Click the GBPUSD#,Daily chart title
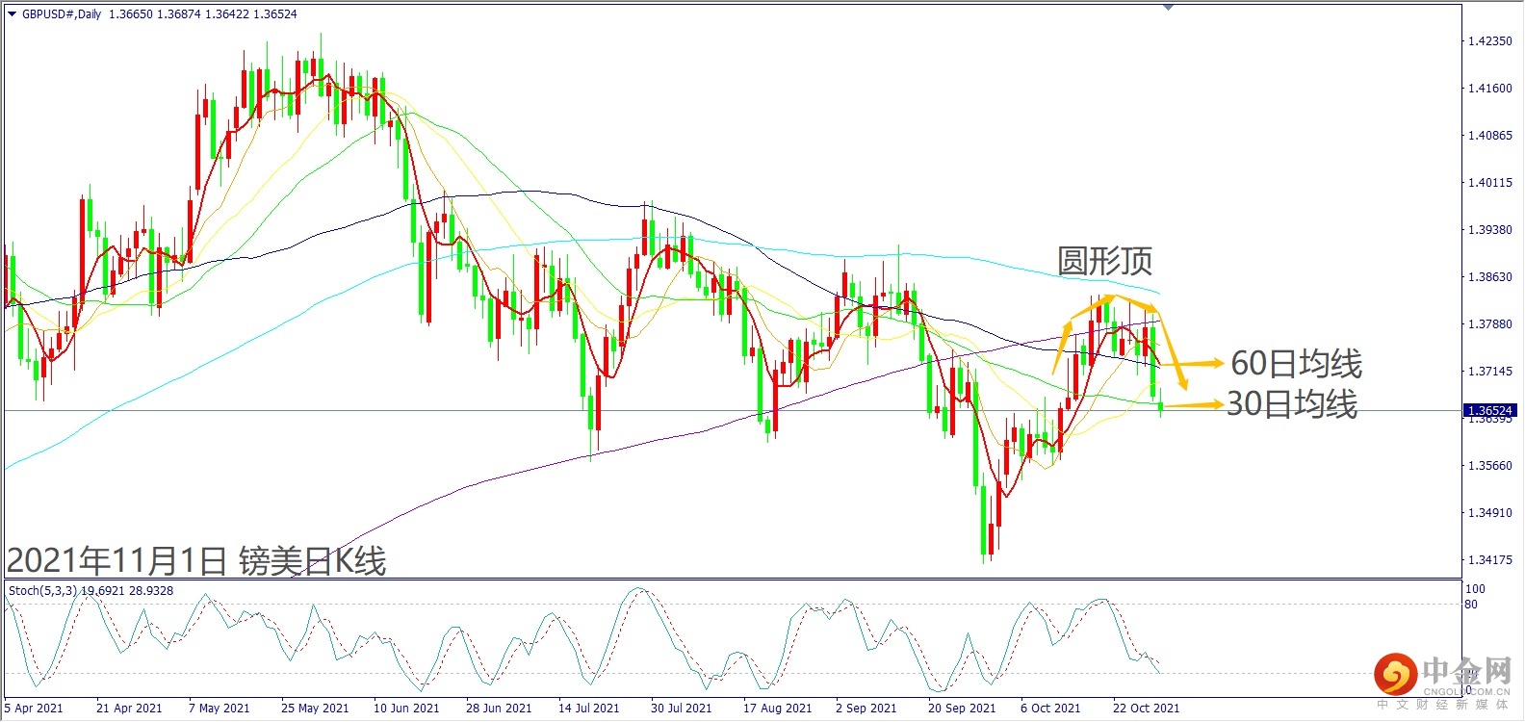The height and width of the screenshot is (722, 1525). click(62, 14)
